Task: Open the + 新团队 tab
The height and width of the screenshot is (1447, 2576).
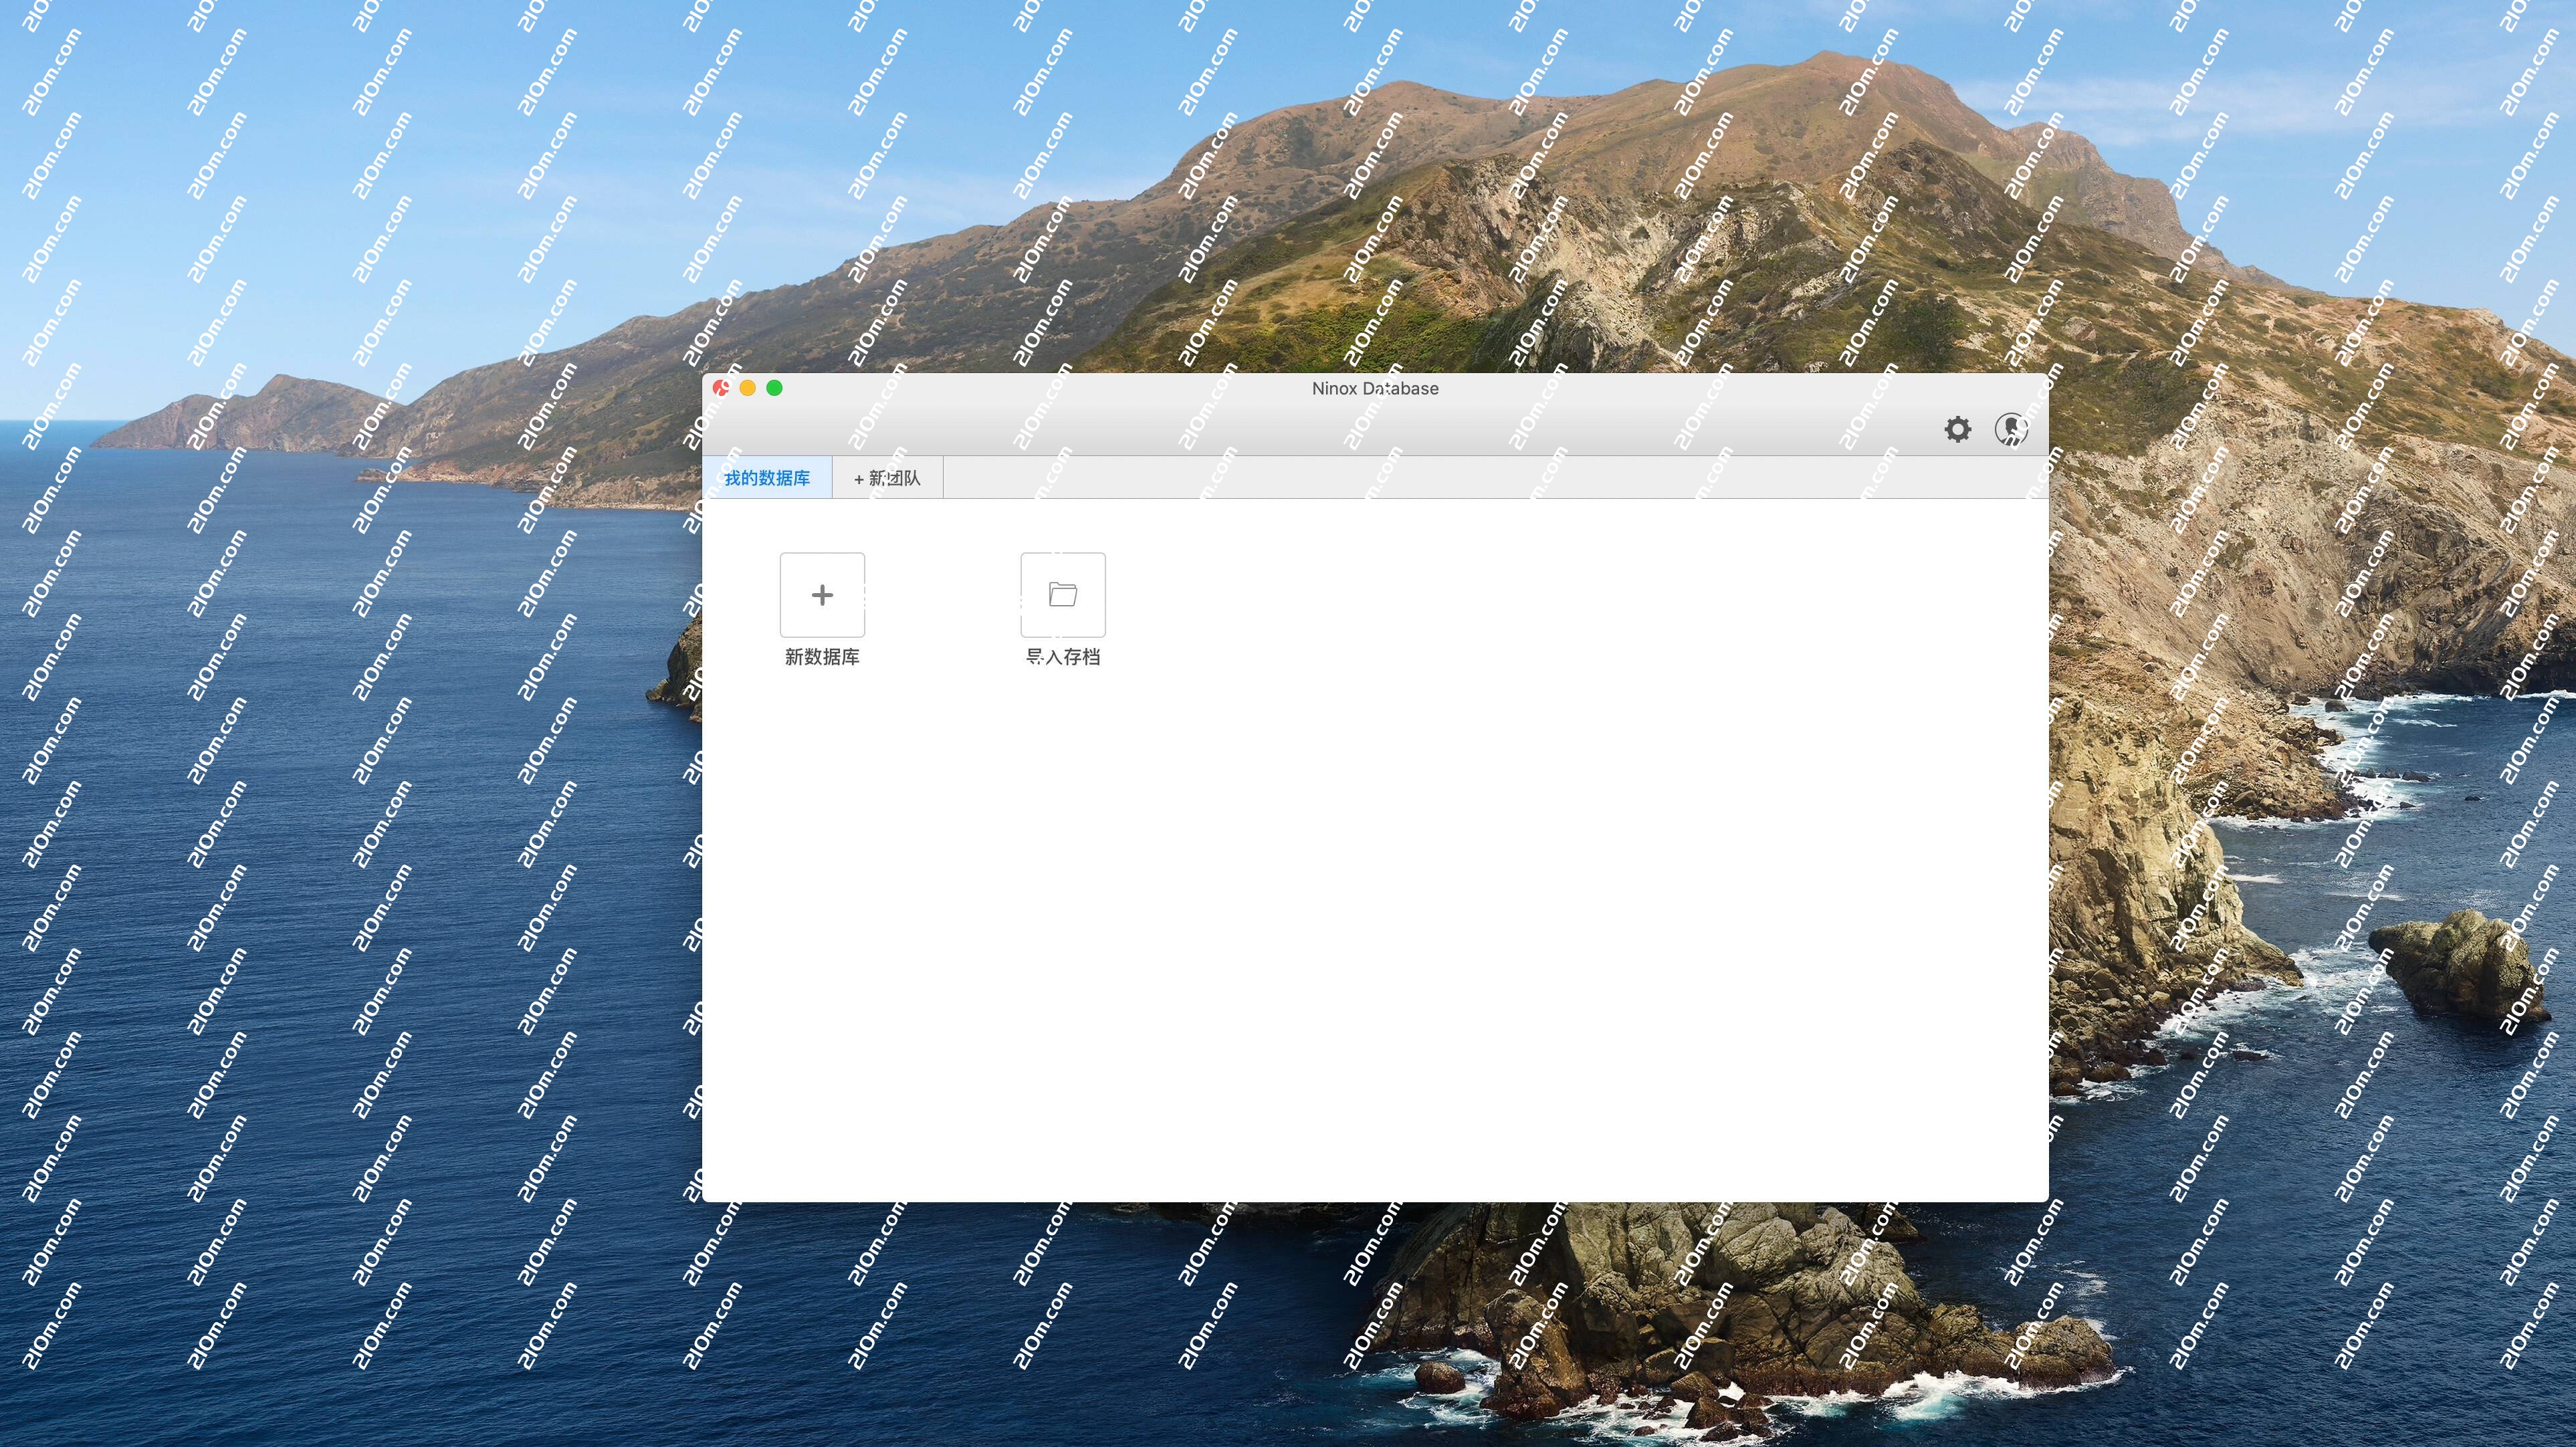Action: pyautogui.click(x=887, y=478)
